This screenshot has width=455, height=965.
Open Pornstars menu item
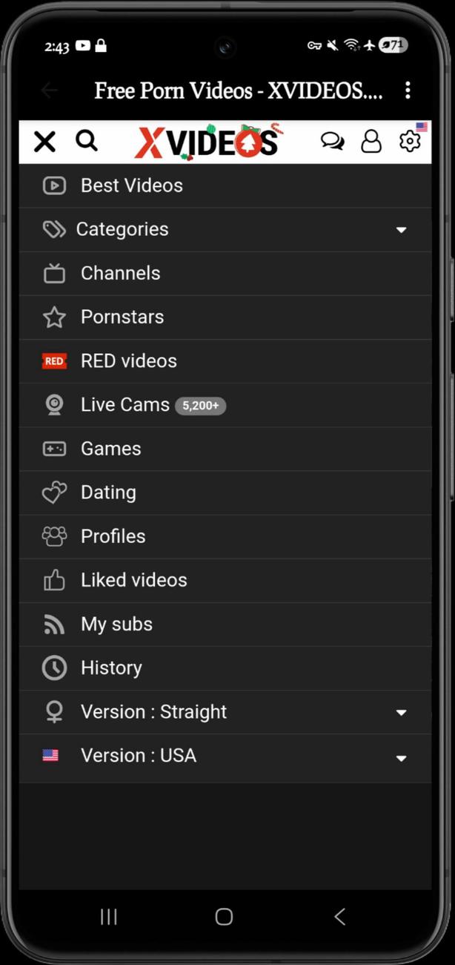click(x=225, y=317)
